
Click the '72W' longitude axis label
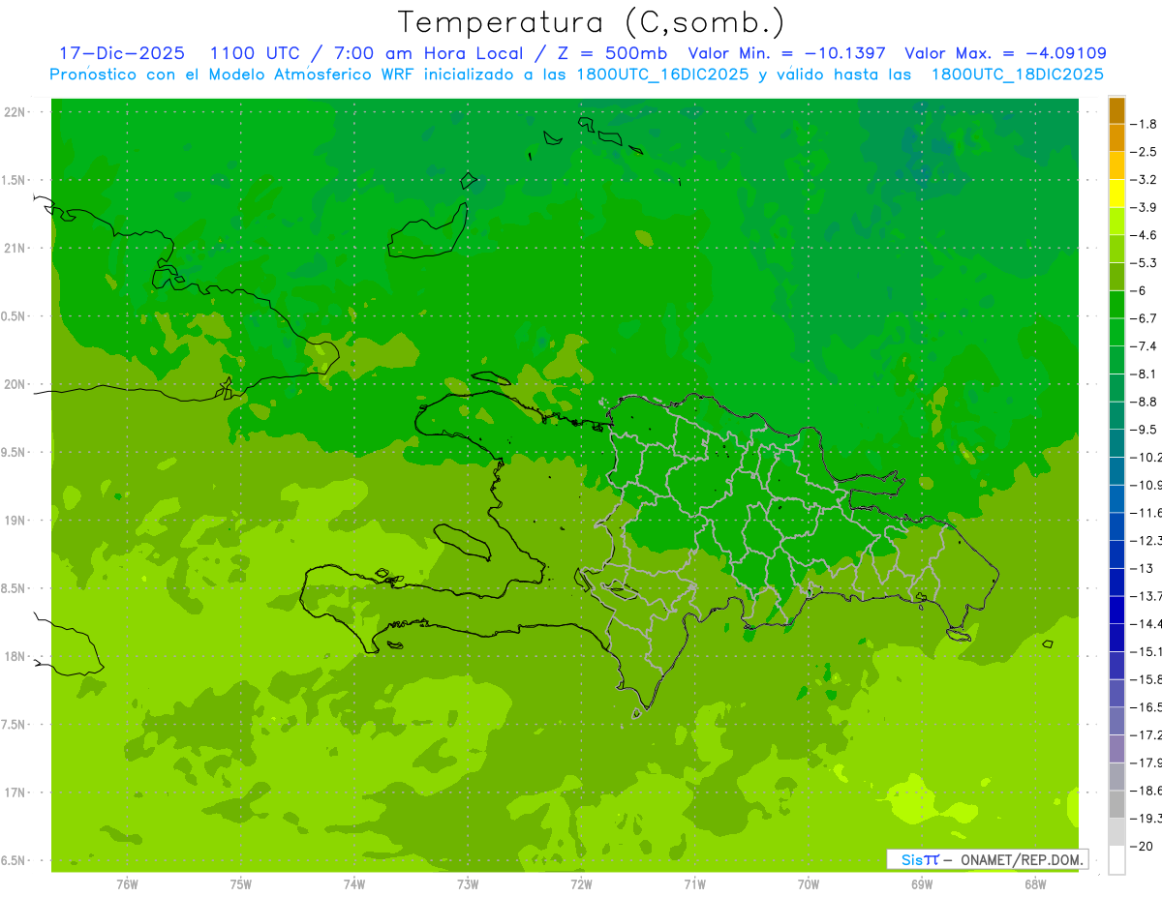(581, 883)
